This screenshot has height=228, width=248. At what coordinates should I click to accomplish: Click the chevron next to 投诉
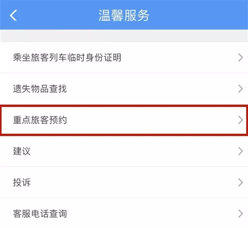[x=241, y=182]
